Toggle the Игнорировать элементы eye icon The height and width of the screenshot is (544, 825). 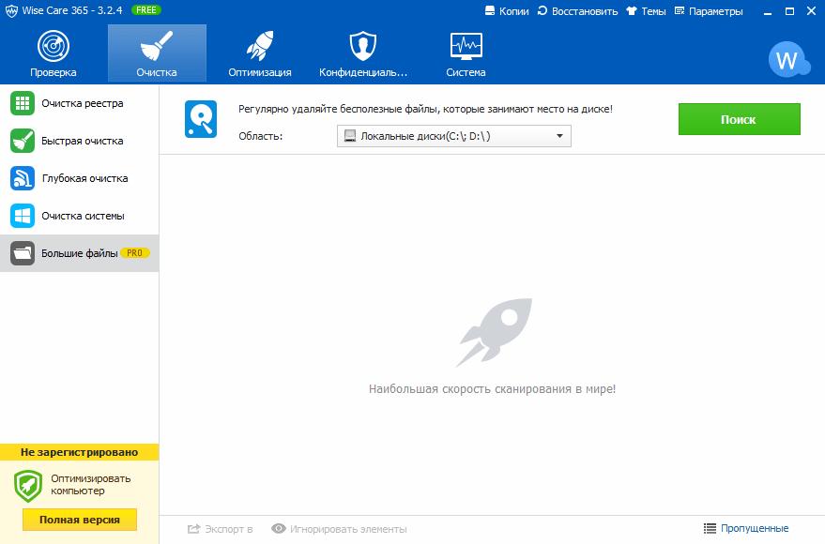click(279, 528)
